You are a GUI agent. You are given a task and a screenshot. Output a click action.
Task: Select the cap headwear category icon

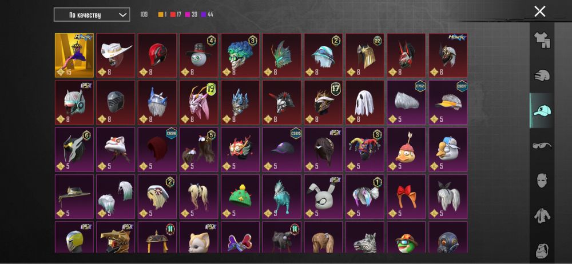[542, 110]
